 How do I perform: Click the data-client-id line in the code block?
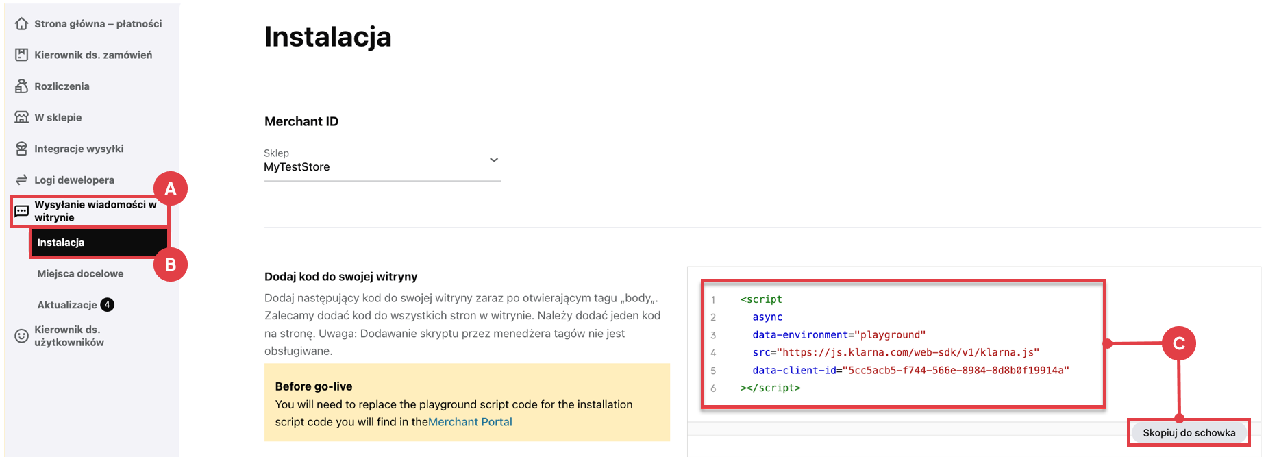click(x=910, y=370)
